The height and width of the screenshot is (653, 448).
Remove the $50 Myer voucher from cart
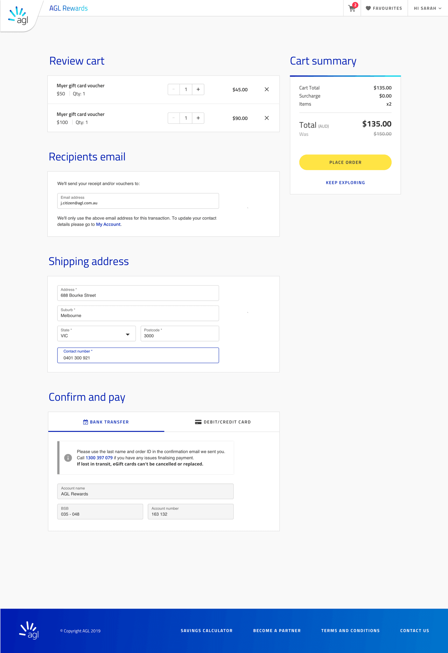[x=267, y=89]
